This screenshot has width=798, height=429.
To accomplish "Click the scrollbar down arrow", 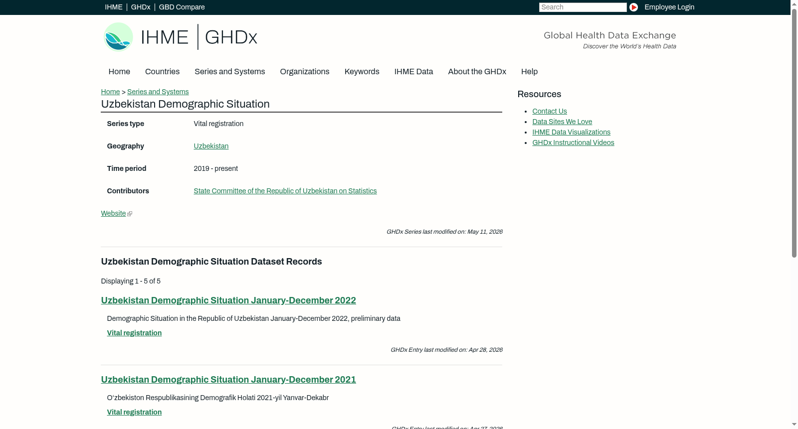I will click(x=794, y=425).
